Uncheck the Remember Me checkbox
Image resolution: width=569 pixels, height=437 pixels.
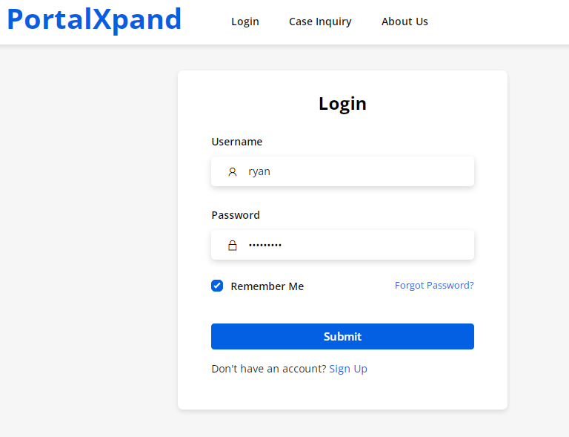[217, 286]
